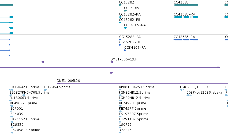Select the DME1-006L20 feature label
Screen dimensions: 228x134
(x=68, y=81)
